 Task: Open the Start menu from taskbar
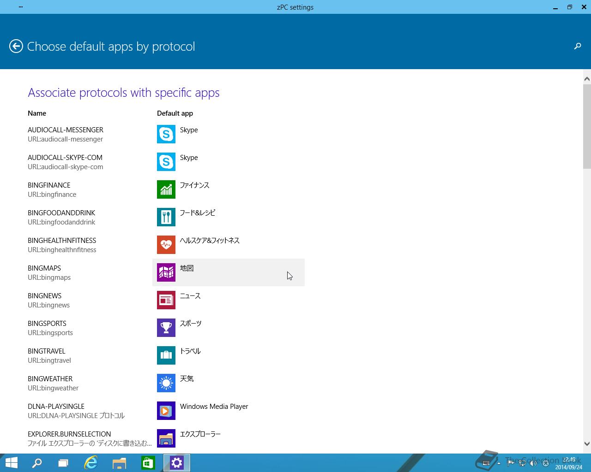pos(11,463)
